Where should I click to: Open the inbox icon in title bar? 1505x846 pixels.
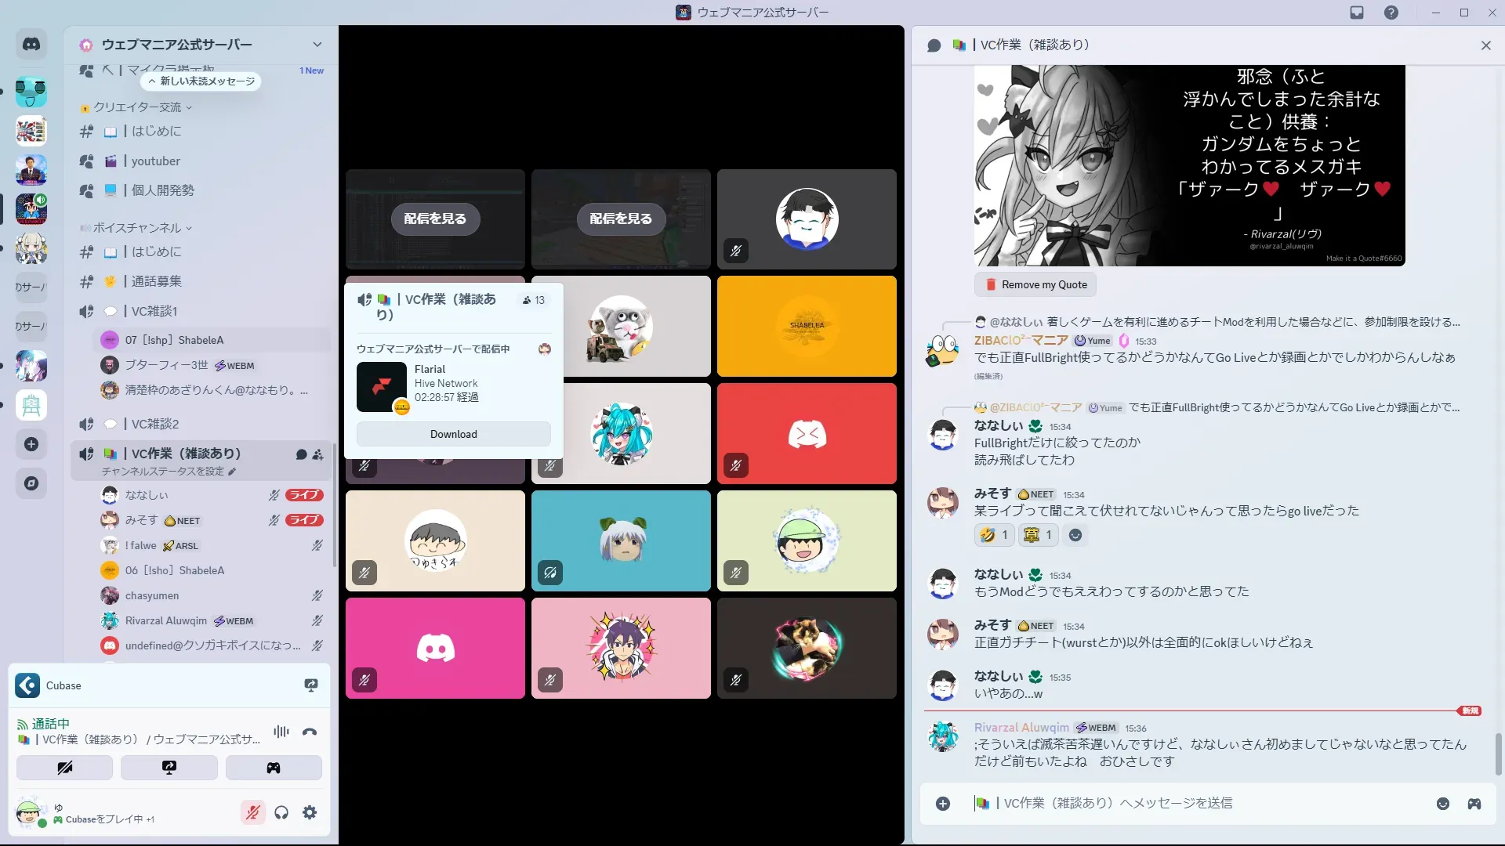pyautogui.click(x=1357, y=13)
